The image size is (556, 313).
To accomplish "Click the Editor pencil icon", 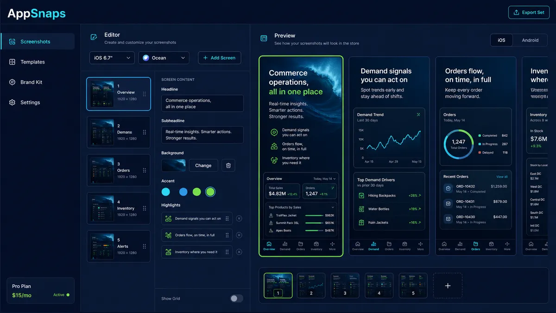I will [x=94, y=37].
